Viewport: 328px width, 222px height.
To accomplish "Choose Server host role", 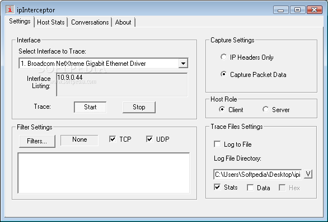I will (276, 110).
